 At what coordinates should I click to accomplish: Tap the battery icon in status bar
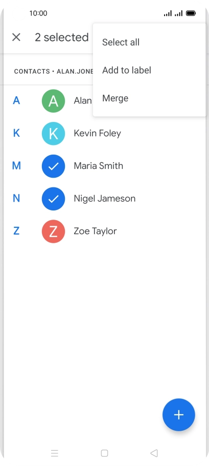click(191, 13)
